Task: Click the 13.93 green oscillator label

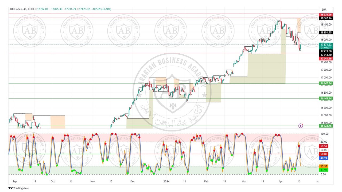Action: pyautogui.click(x=324, y=170)
